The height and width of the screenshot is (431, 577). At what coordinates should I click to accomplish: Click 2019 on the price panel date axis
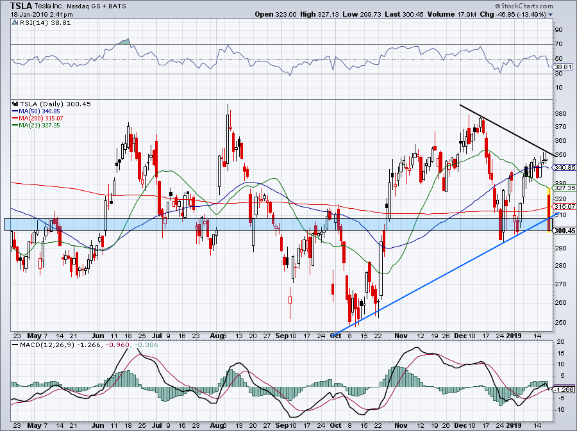[x=514, y=336]
